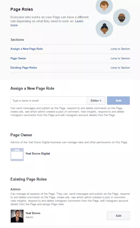Click the Add button for new role
The width and height of the screenshot is (140, 228).
click(x=118, y=101)
